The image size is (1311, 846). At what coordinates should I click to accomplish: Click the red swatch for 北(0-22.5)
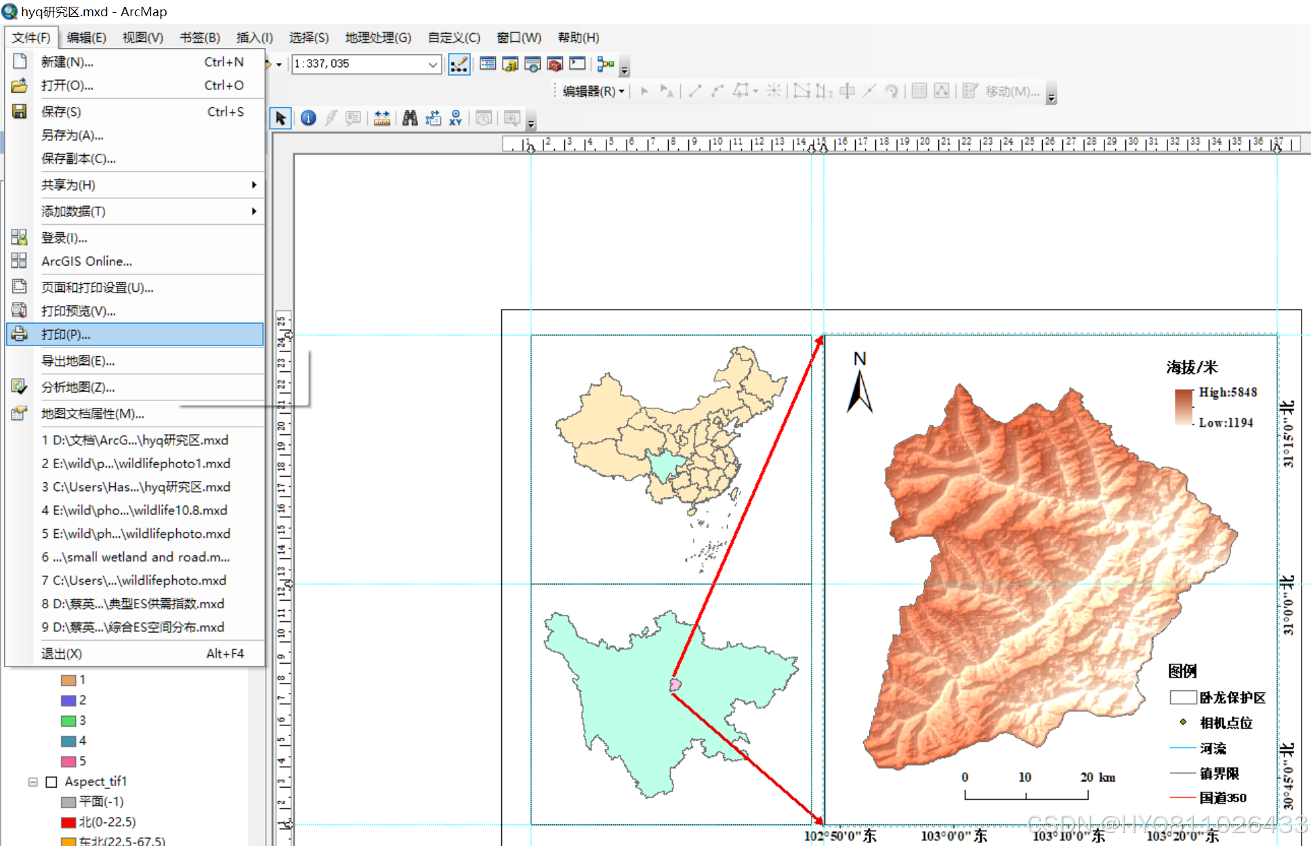click(x=68, y=822)
